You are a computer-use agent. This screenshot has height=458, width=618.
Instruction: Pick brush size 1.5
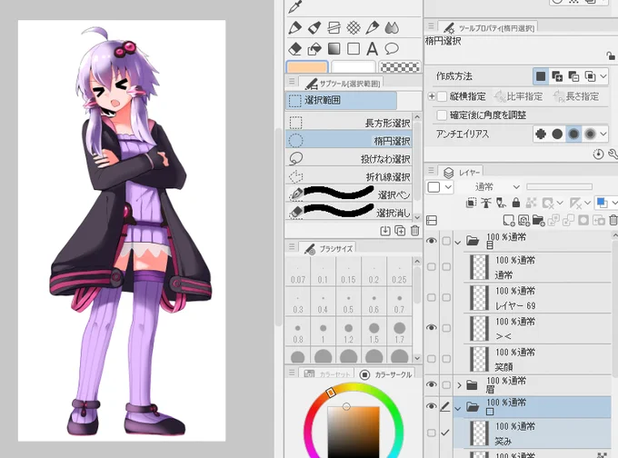click(374, 333)
